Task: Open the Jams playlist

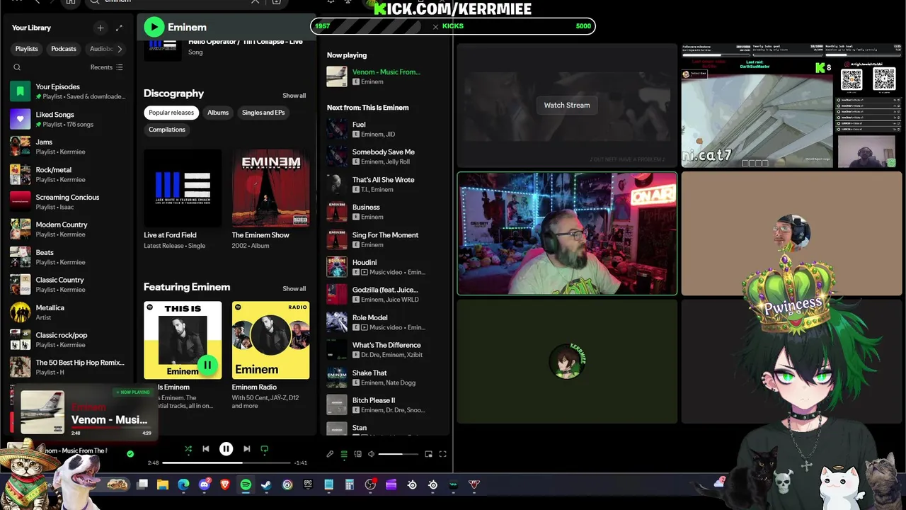Action: [x=69, y=147]
